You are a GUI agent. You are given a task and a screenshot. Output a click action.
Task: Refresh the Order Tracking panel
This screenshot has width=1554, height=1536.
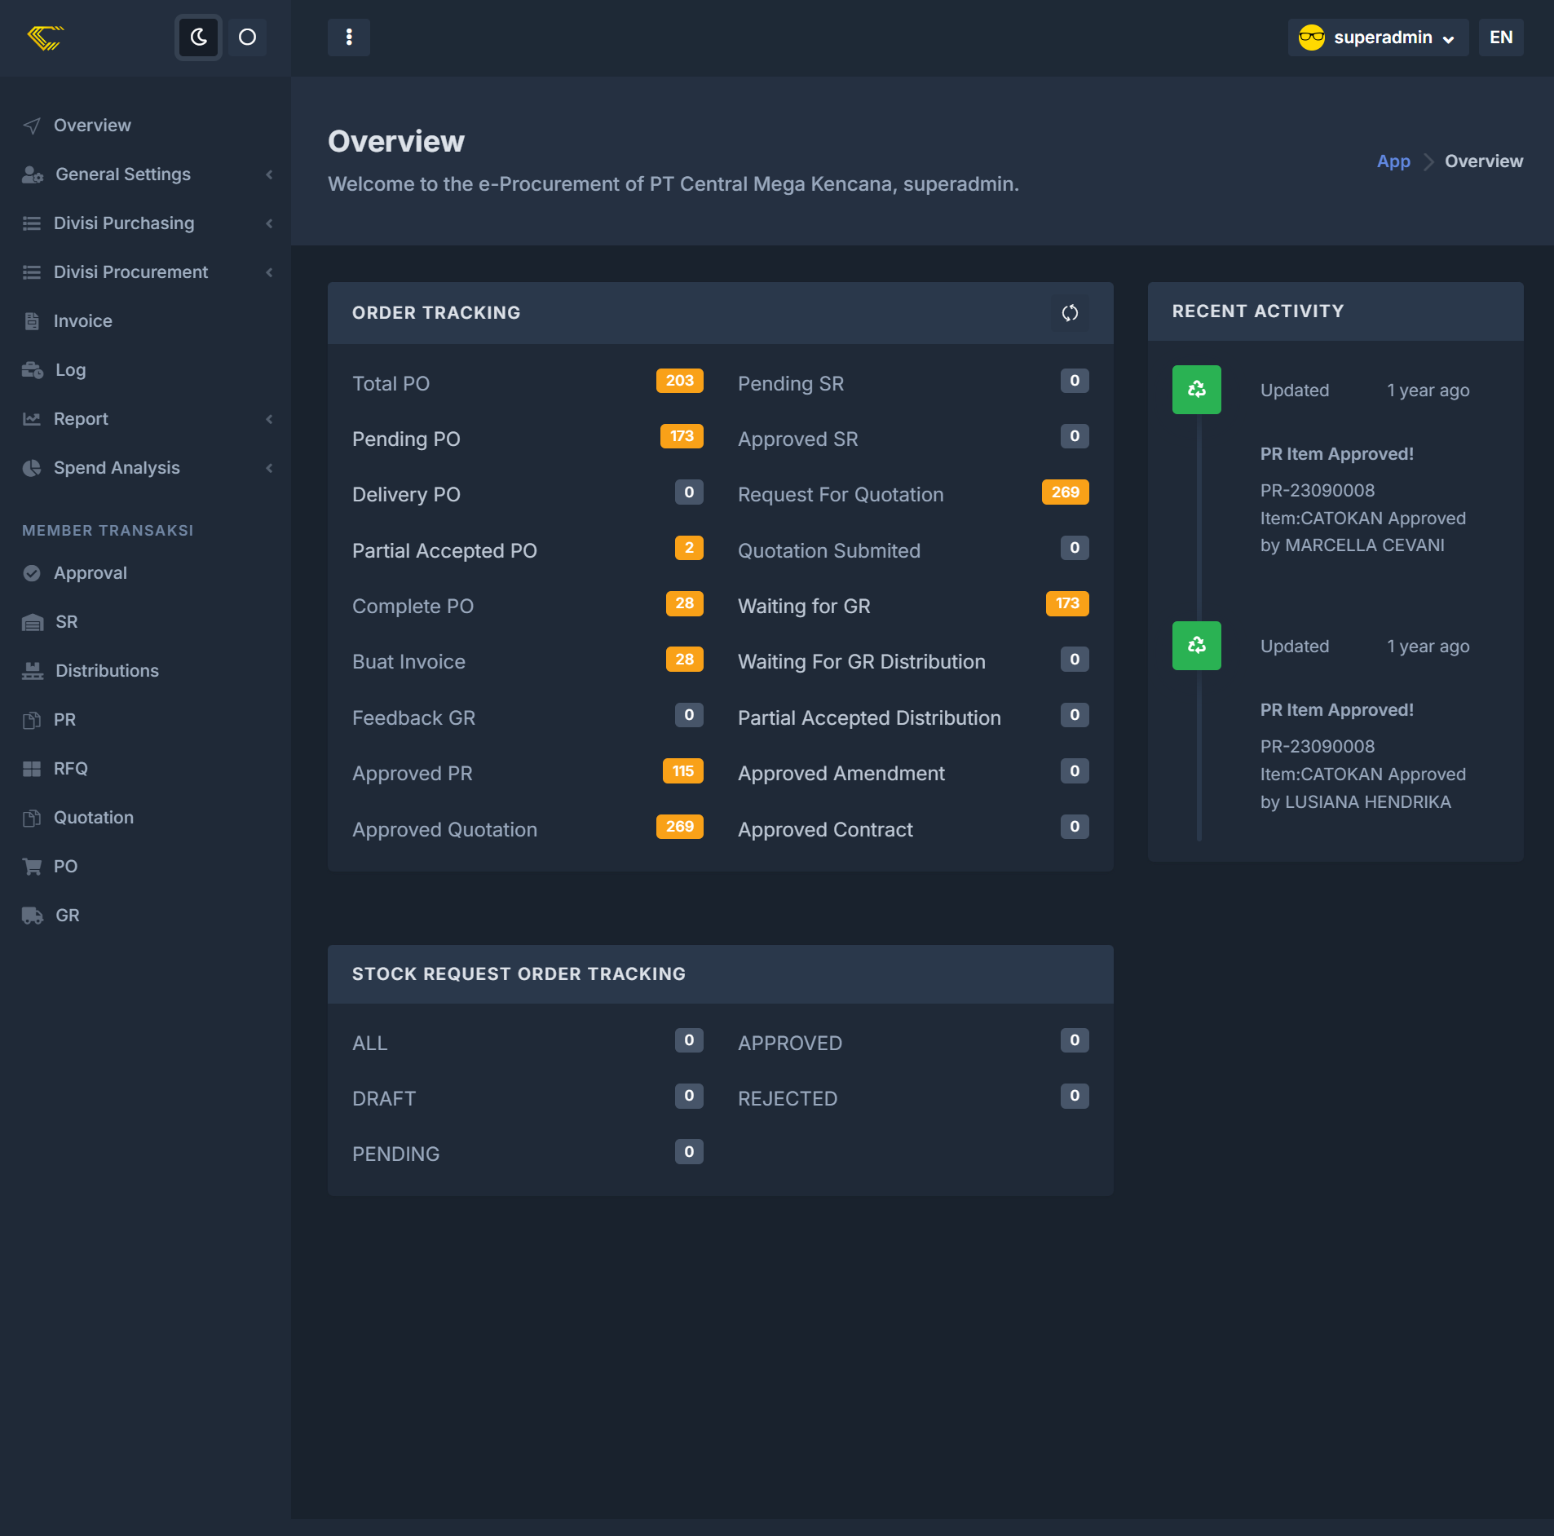click(1070, 313)
